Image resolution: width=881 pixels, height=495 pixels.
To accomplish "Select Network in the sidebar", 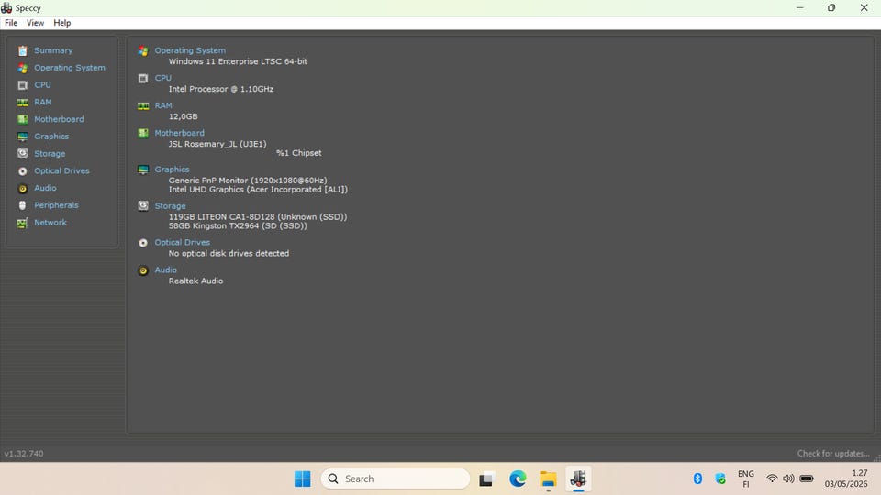I will tap(50, 222).
